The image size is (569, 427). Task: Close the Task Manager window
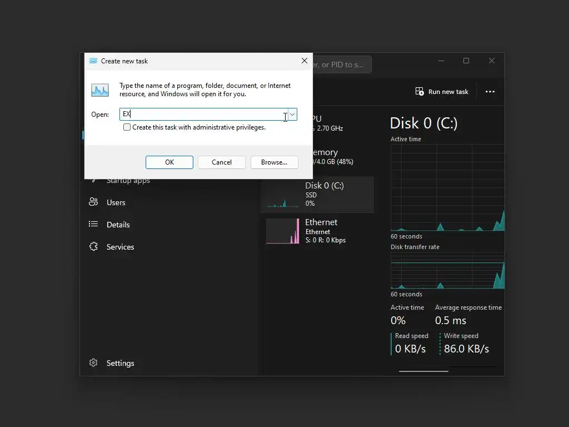tap(492, 61)
